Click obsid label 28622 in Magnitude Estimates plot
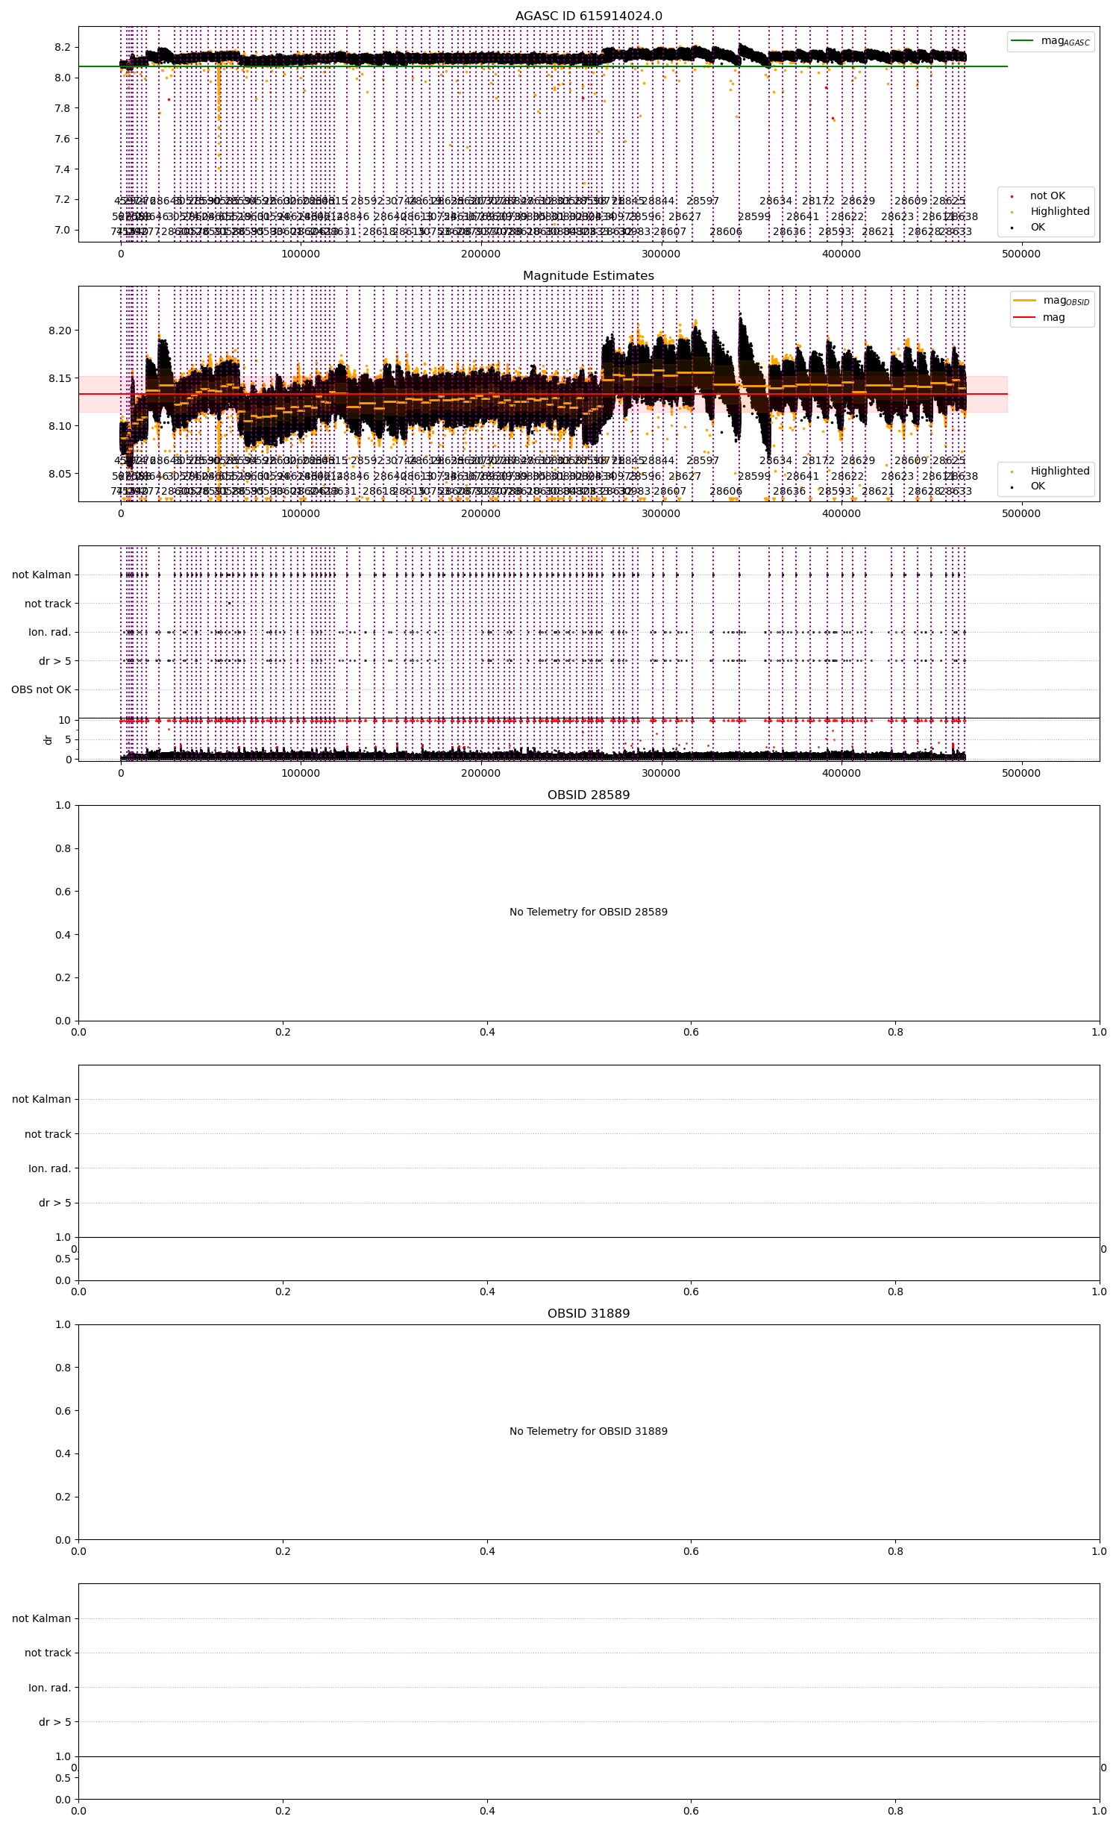Viewport: 1119px width, 1828px height. pyautogui.click(x=847, y=476)
